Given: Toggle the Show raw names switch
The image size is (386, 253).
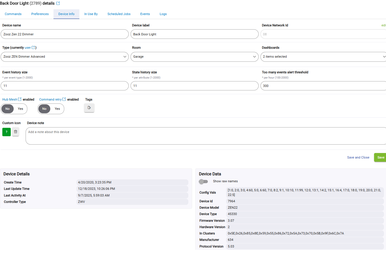Looking at the screenshot, I should pos(203,181).
